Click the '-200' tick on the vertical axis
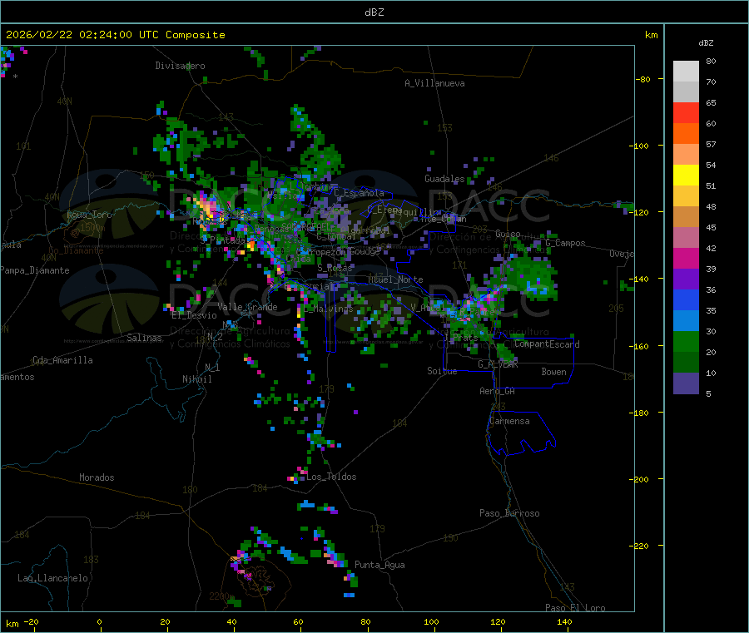 pos(641,479)
